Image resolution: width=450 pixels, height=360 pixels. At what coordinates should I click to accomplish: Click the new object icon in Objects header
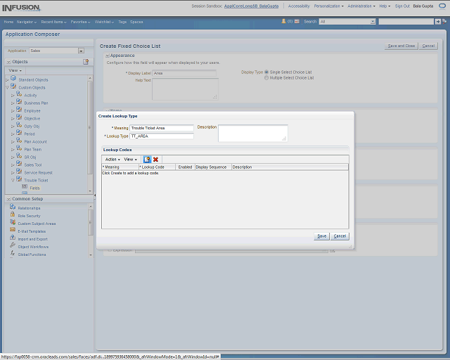pos(86,62)
